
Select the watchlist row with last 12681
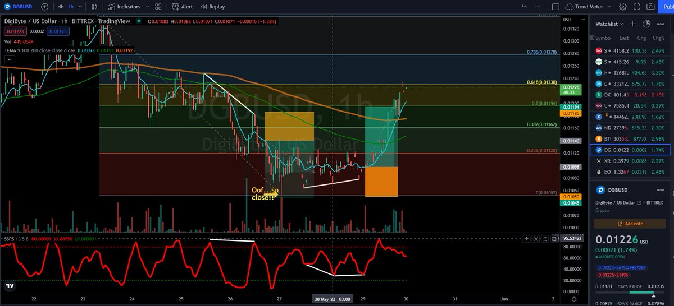click(x=631, y=73)
